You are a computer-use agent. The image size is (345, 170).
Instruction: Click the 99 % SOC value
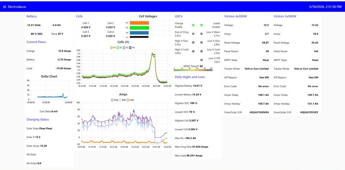tap(37, 34)
